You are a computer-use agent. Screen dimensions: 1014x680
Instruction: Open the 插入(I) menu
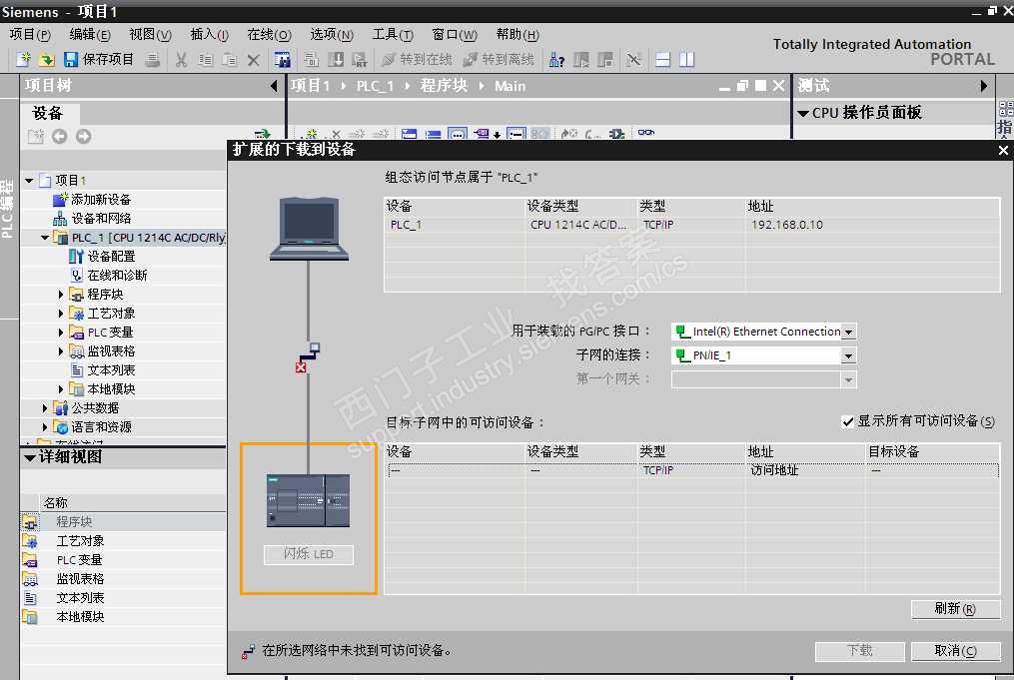210,34
